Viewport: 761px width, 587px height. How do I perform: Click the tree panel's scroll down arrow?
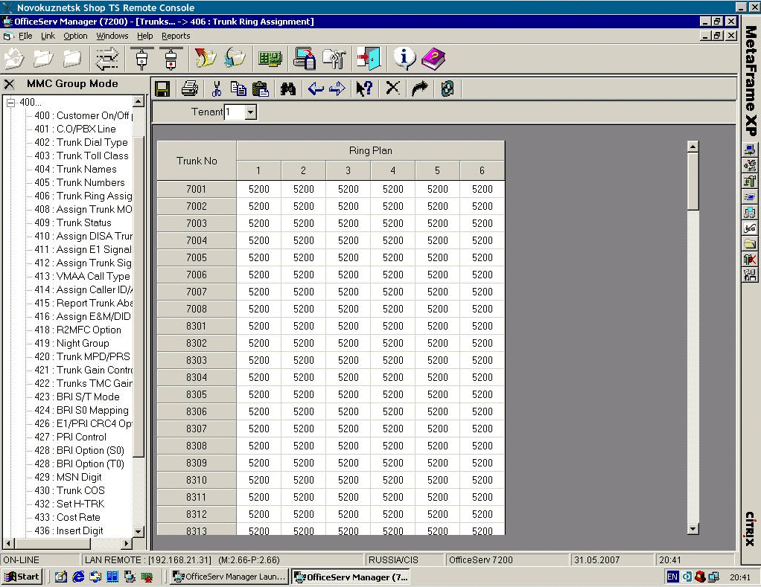[x=138, y=531]
